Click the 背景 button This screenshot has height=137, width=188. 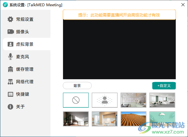click(x=77, y=86)
